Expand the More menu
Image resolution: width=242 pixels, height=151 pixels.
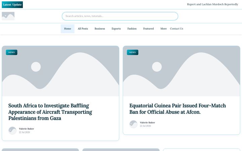pos(164,29)
